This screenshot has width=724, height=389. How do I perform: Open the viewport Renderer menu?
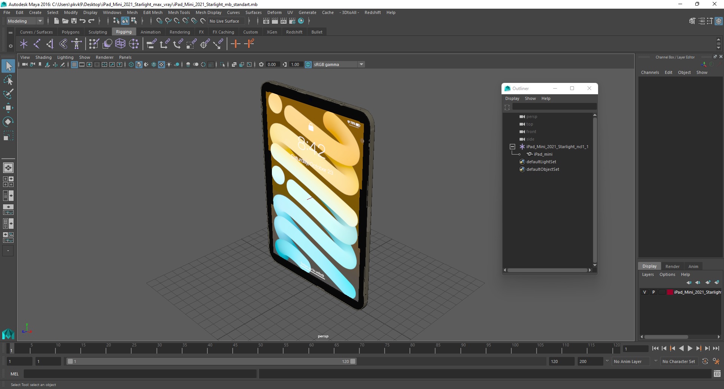pos(104,57)
